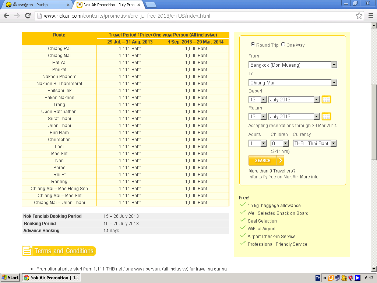This screenshot has width=377, height=283.
Task: Click the page icon in the address bar
Action: [40, 16]
